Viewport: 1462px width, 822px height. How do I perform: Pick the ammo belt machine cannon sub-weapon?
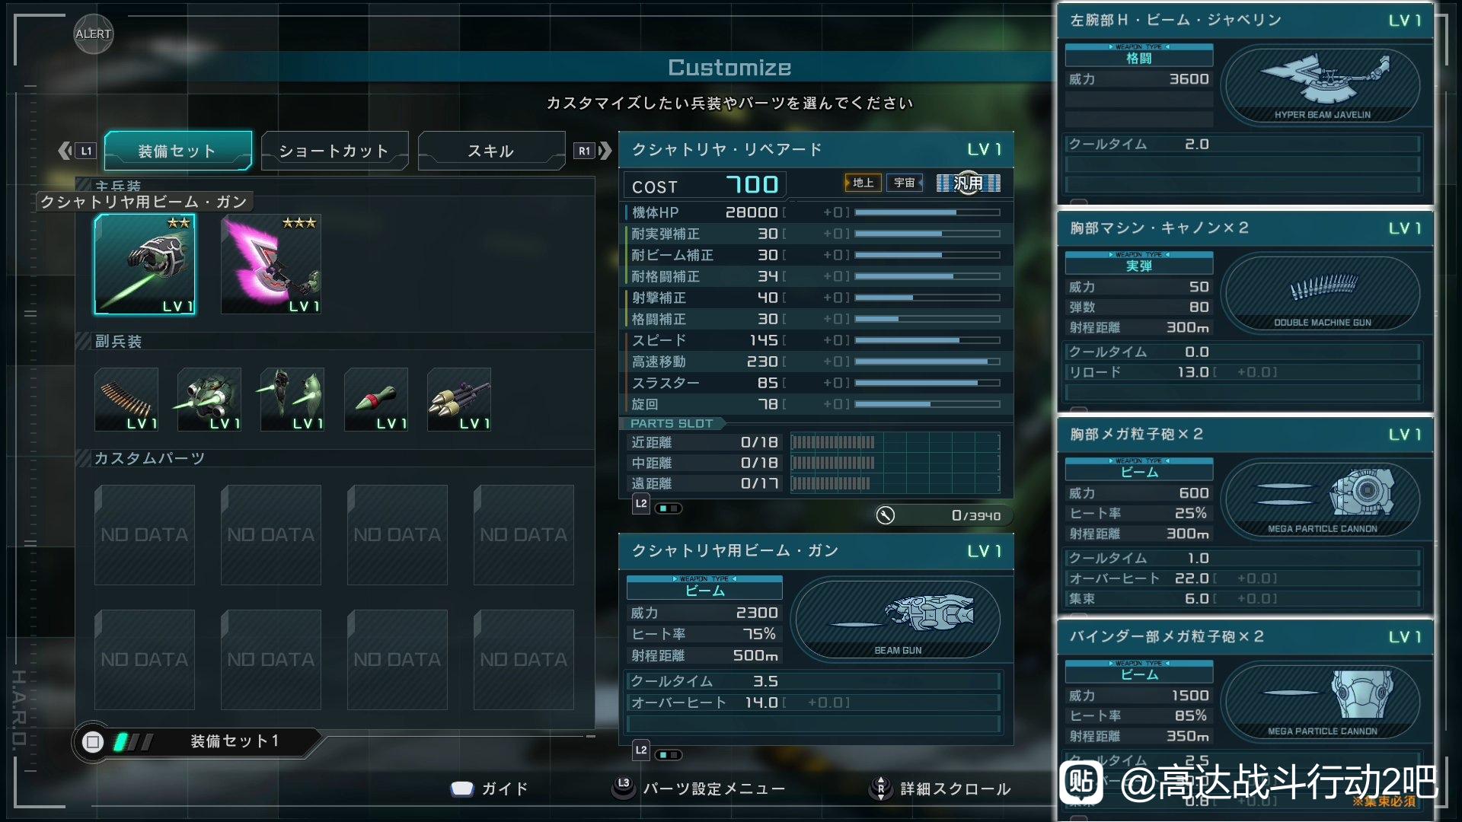126,400
